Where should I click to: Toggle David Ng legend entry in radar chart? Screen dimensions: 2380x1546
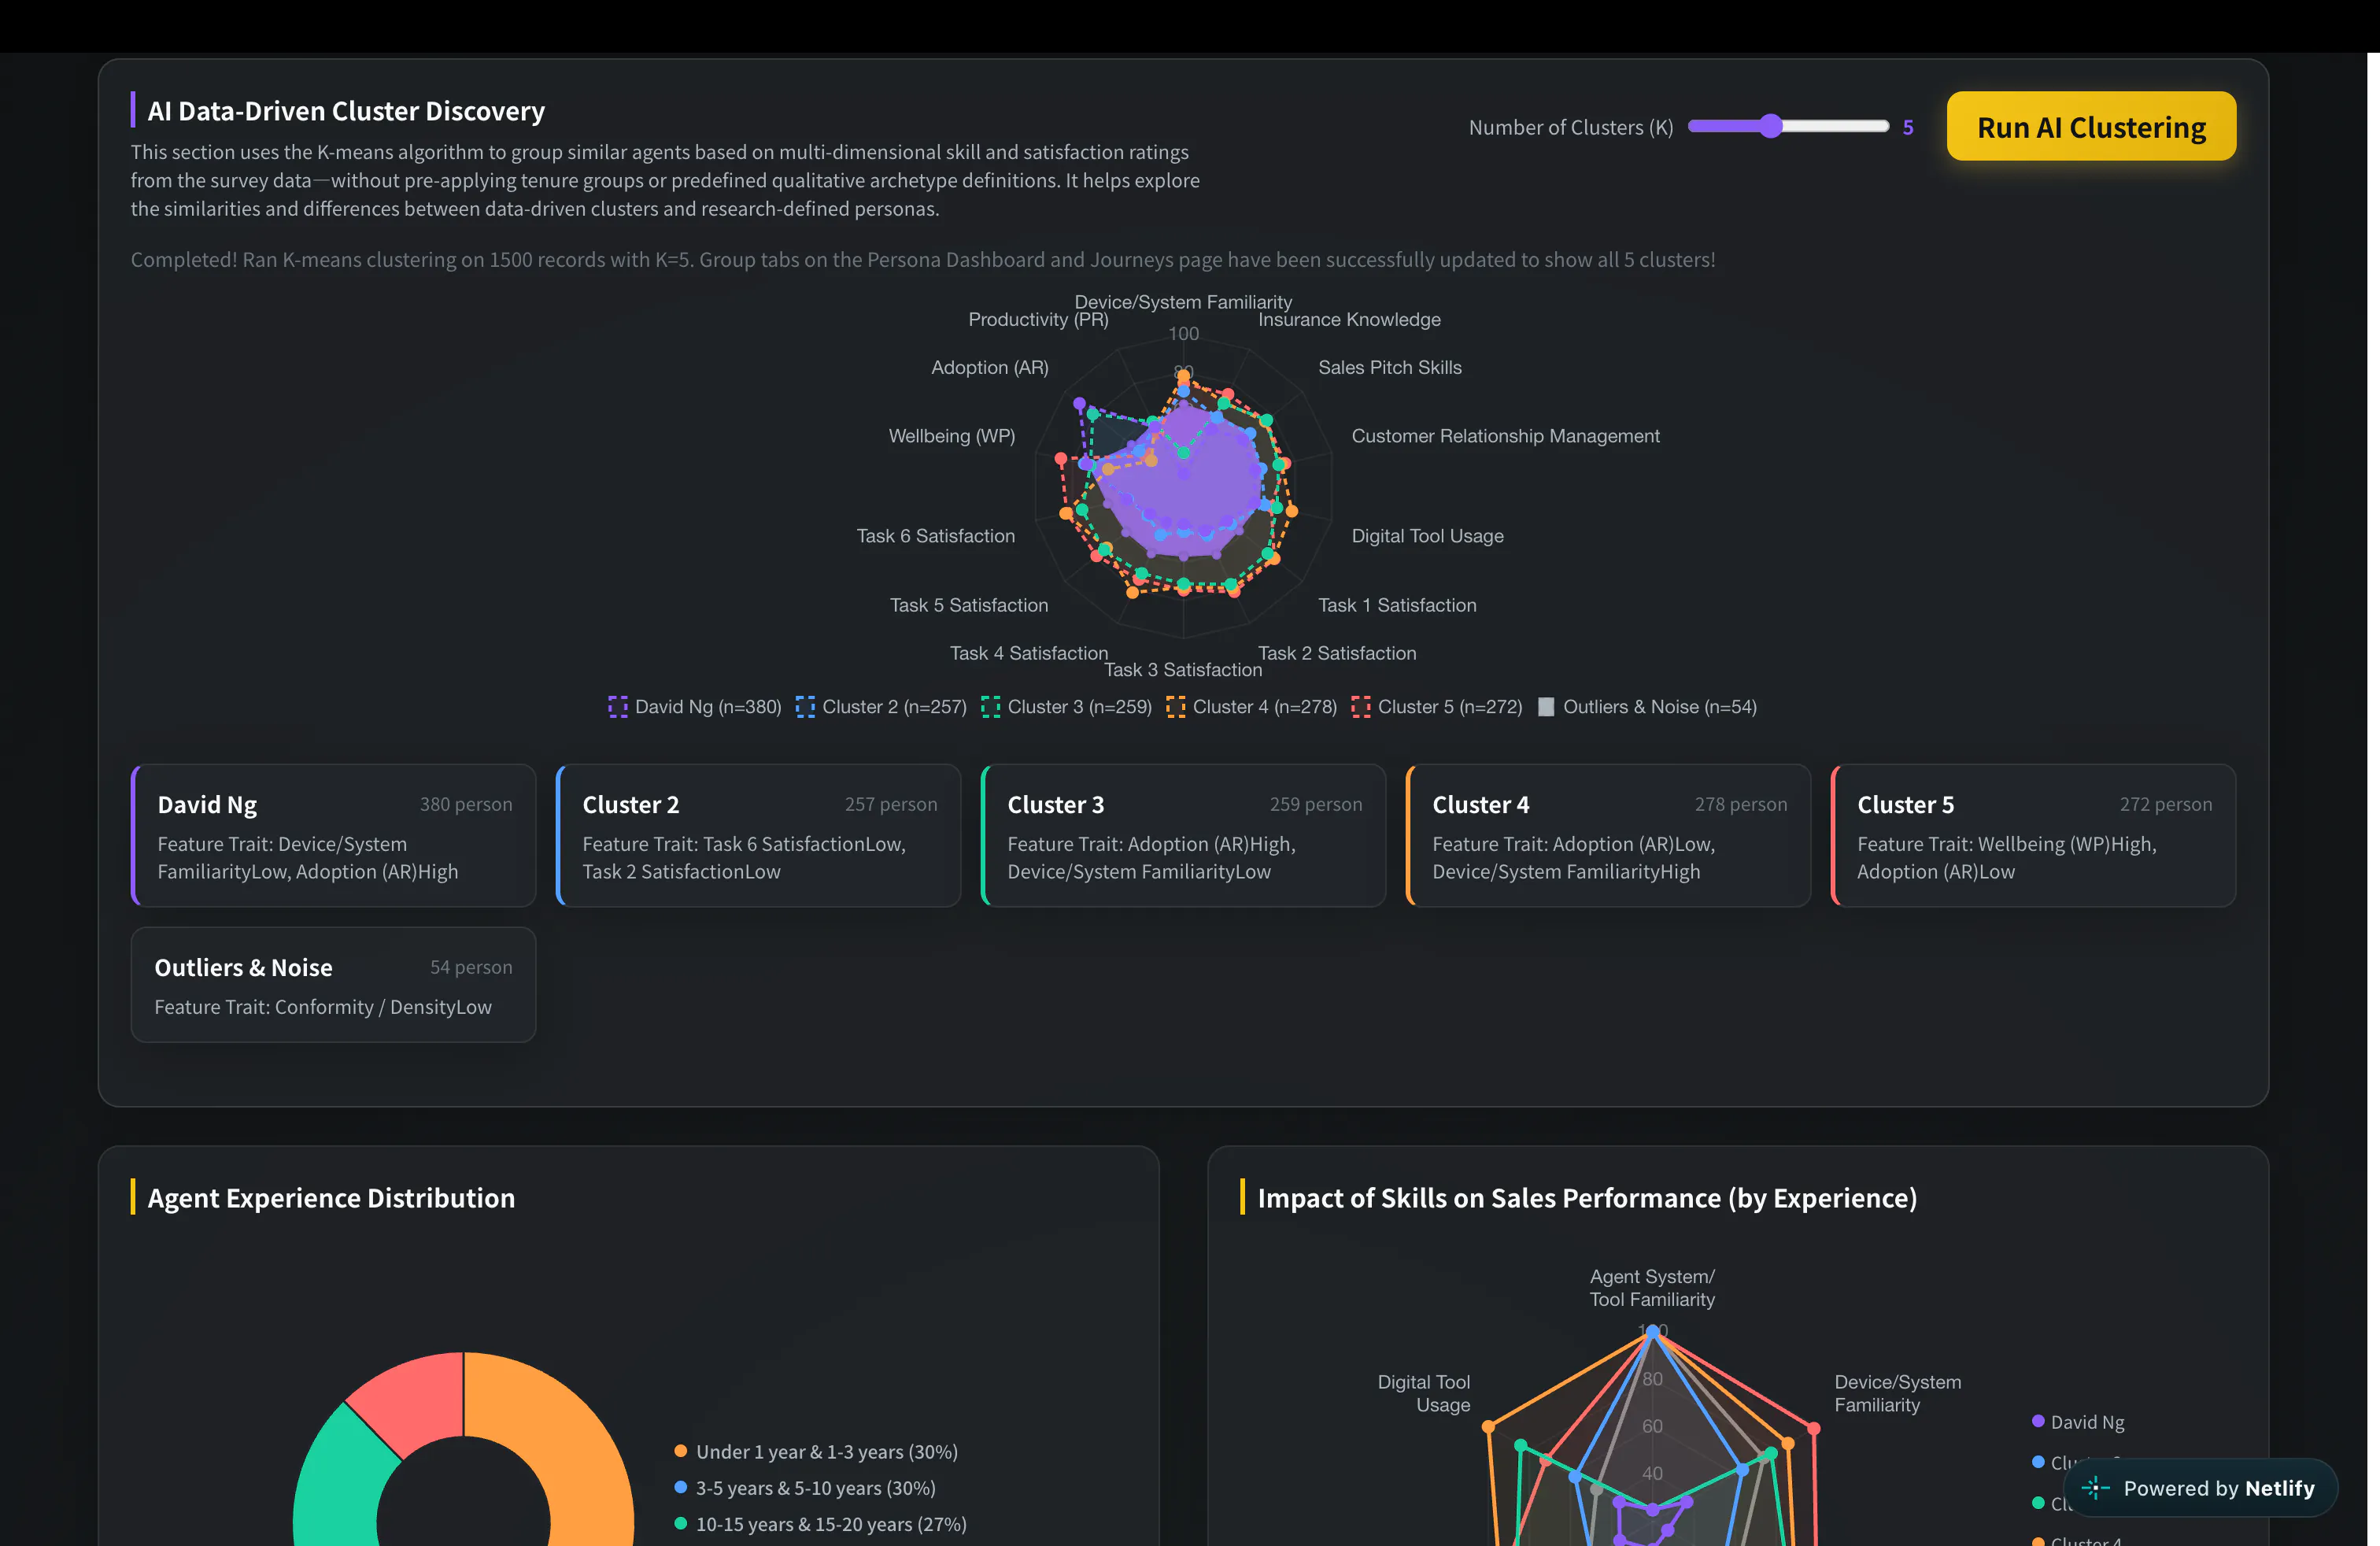(695, 707)
